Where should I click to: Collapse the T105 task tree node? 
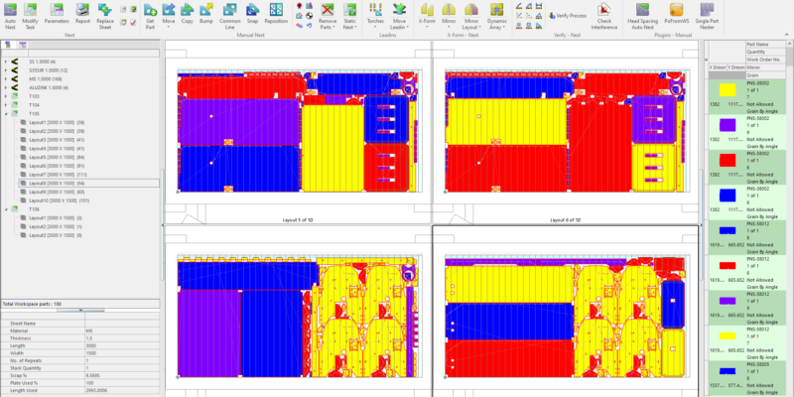(6, 113)
